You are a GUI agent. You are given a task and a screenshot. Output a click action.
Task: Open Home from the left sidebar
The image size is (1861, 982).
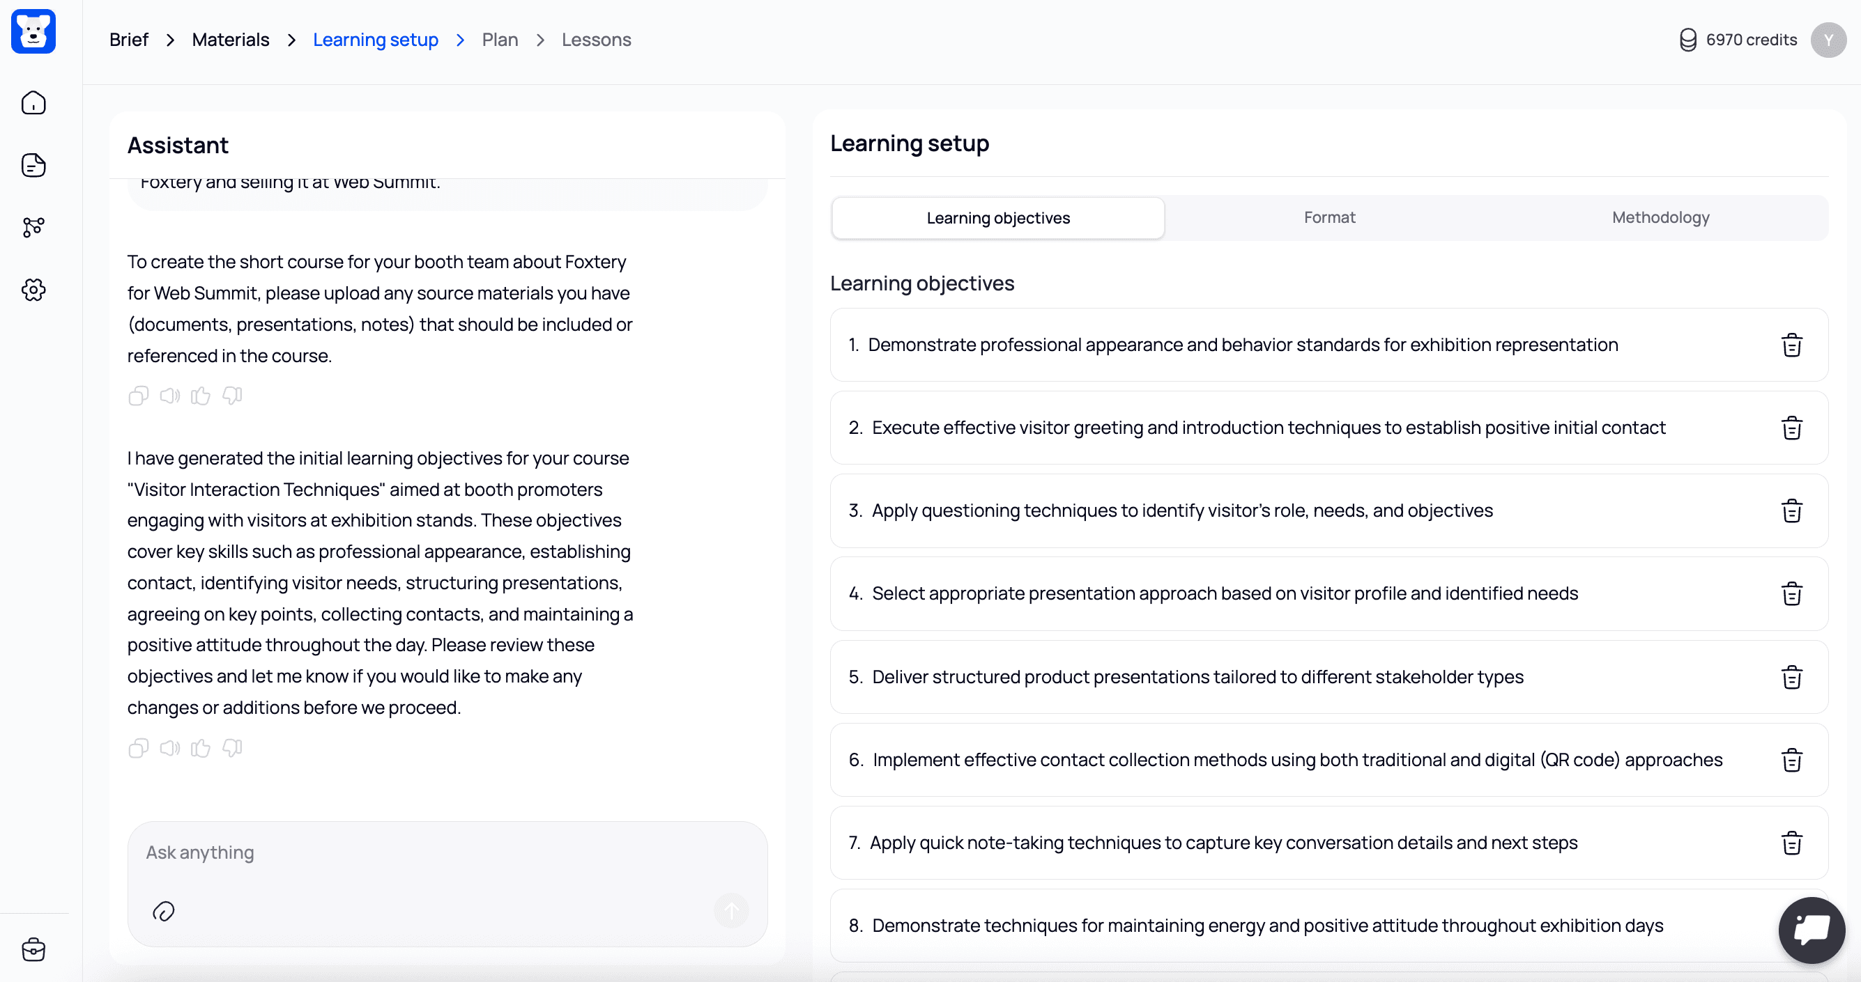[33, 102]
